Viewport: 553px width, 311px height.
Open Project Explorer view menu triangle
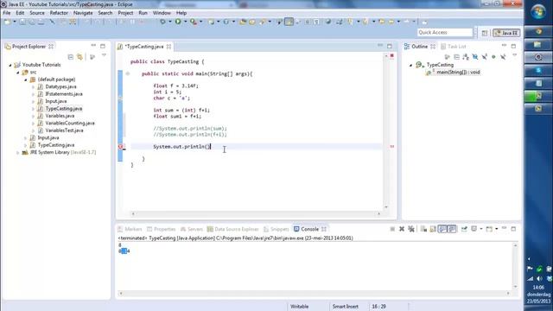coord(104,55)
